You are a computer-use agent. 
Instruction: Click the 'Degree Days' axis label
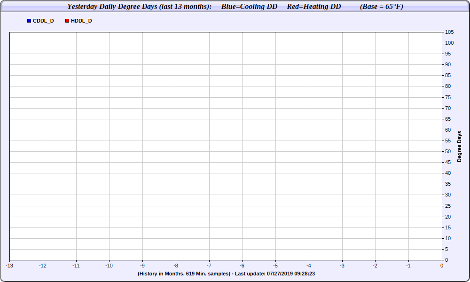point(459,146)
